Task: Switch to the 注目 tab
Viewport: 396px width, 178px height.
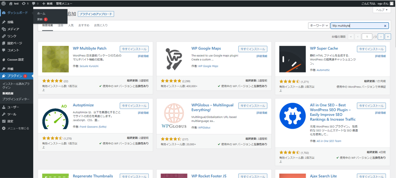Action: point(61,26)
